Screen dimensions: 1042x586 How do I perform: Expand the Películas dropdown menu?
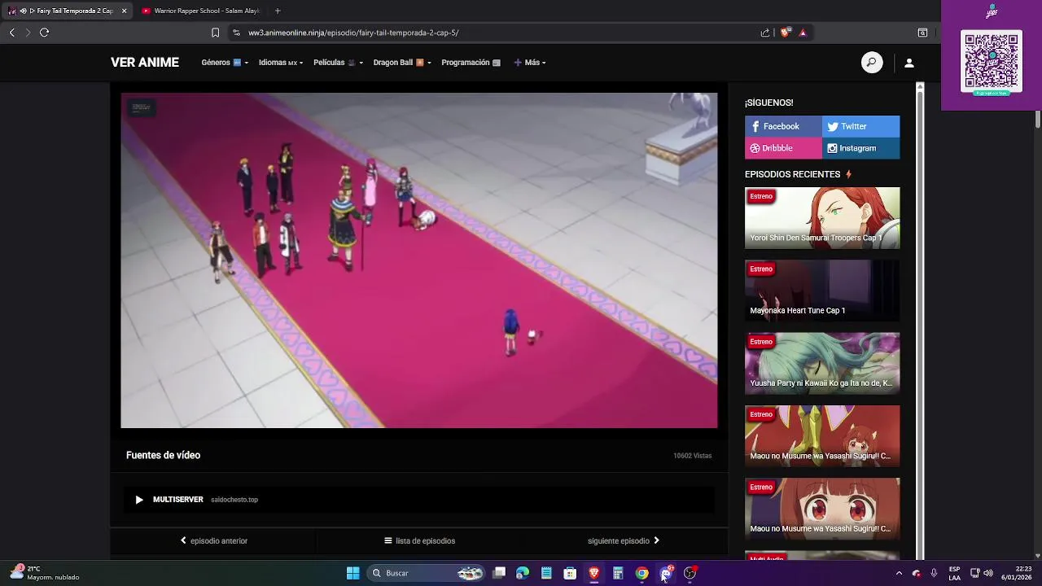tap(338, 63)
